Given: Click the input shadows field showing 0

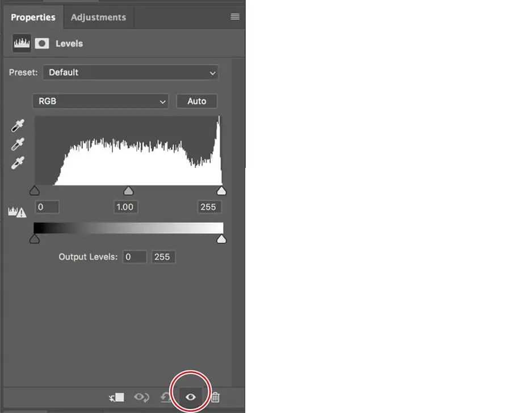Looking at the screenshot, I should (47, 207).
